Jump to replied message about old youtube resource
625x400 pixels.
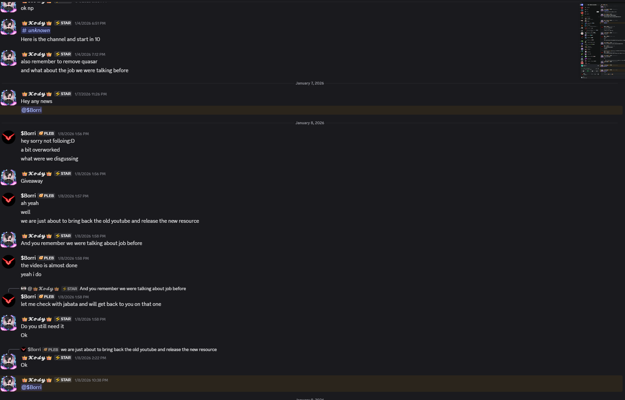tap(139, 350)
